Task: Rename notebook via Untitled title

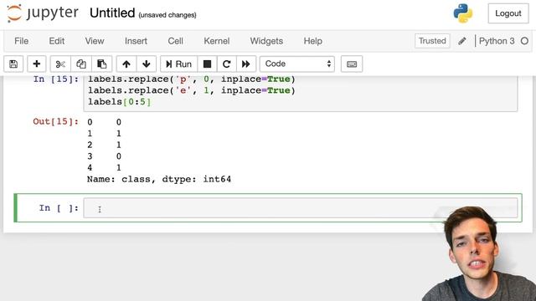Action: pos(112,13)
